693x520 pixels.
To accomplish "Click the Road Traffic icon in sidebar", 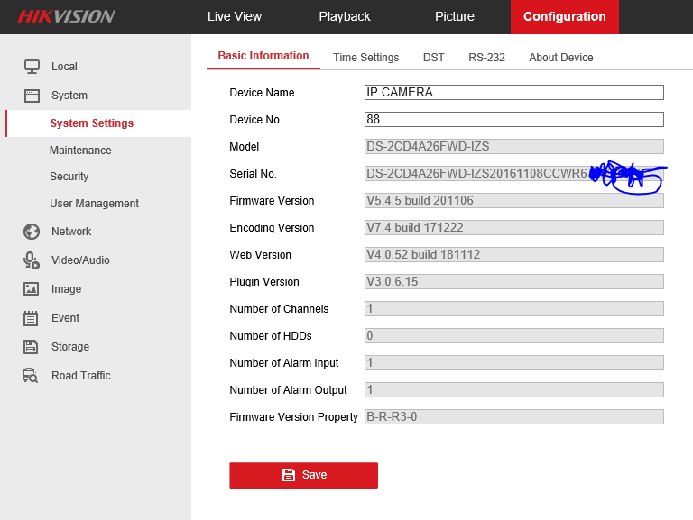I will click(x=32, y=376).
